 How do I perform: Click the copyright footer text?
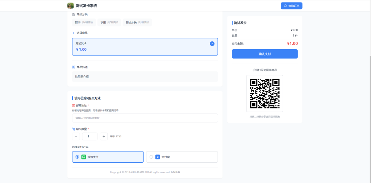(x=145, y=172)
